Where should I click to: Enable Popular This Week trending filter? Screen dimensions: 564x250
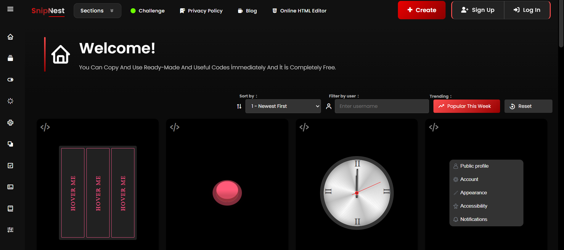coord(466,106)
